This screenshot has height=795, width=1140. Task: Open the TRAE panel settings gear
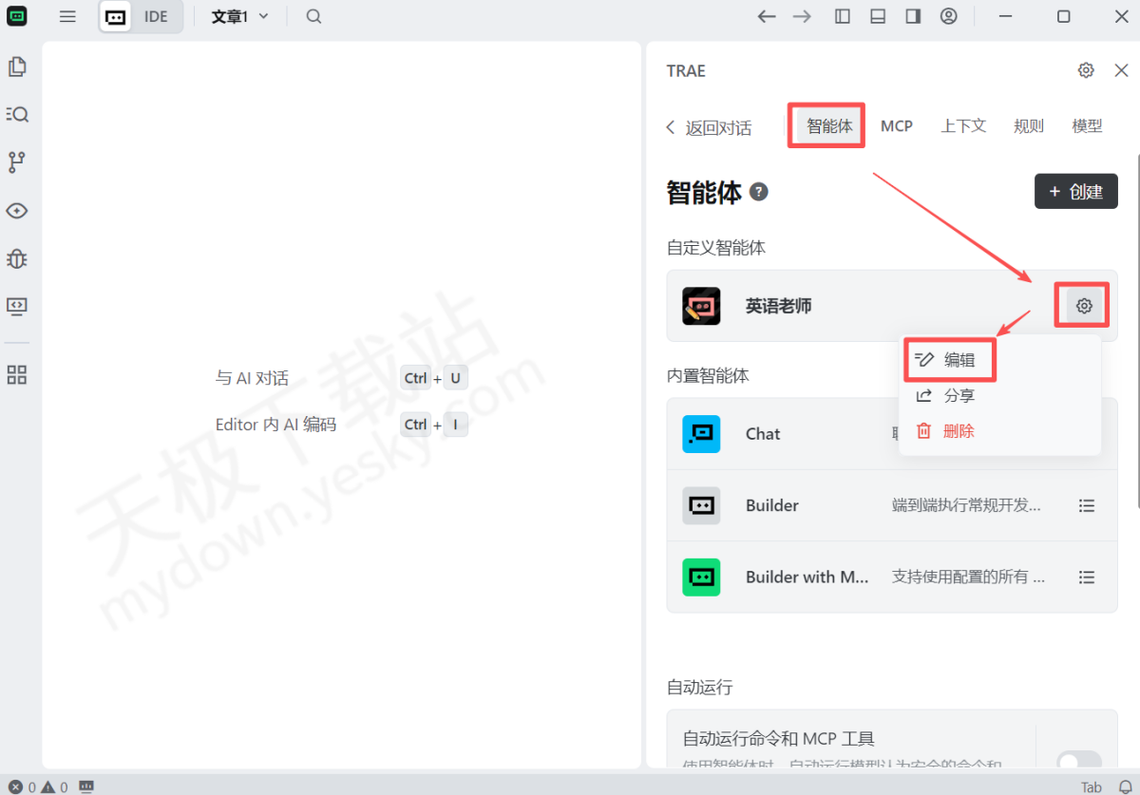(x=1086, y=70)
